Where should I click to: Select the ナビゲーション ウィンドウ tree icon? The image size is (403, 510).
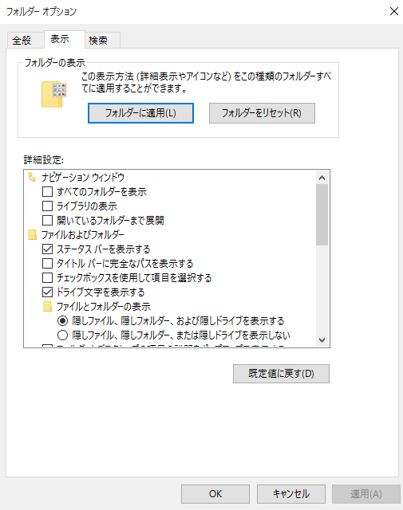tap(32, 177)
